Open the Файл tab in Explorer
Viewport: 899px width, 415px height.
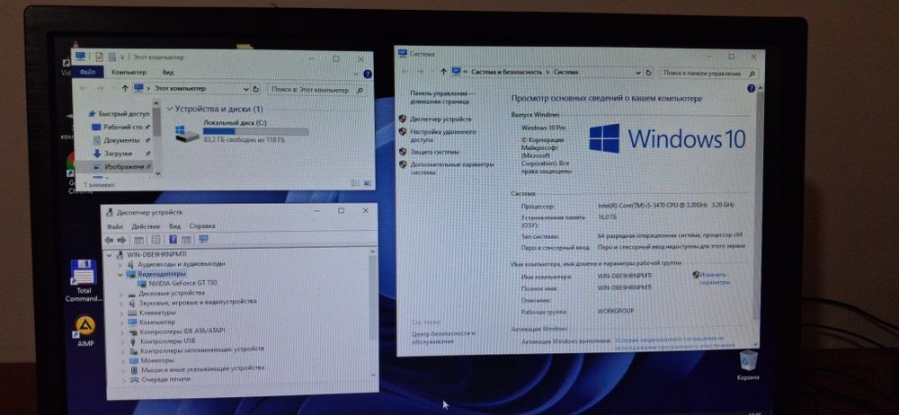pyautogui.click(x=88, y=72)
